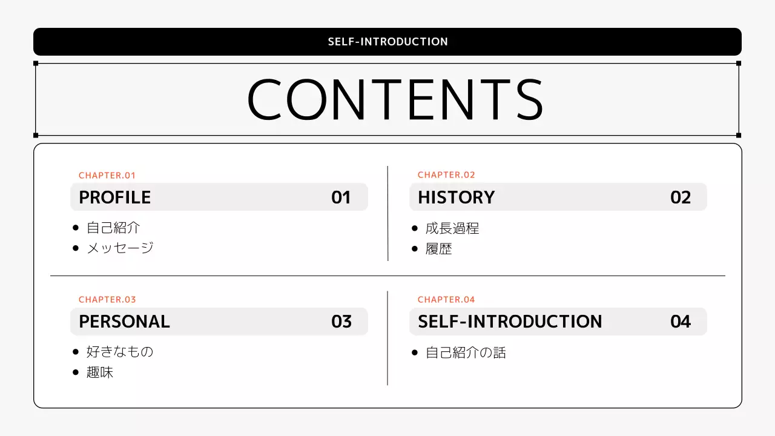Screen dimensions: 775x436
Task: Click the orange CHAPTER.03 label
Action: tap(107, 300)
